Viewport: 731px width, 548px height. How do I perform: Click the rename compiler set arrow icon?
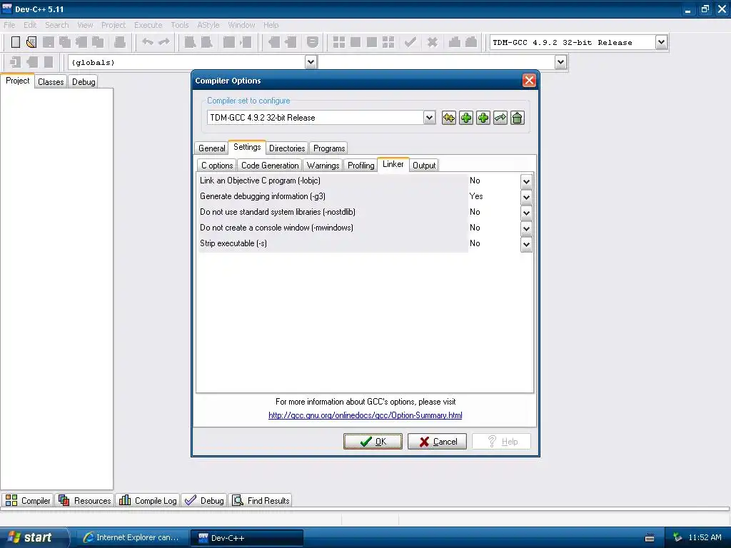500,118
